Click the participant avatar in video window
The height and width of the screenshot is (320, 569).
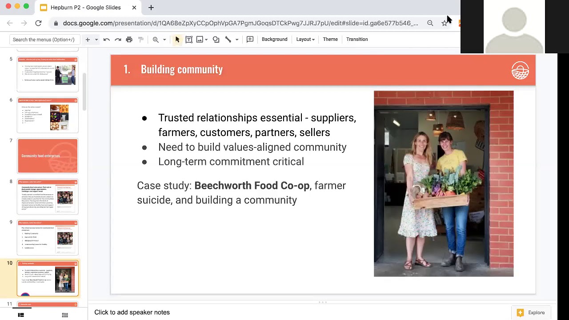pos(514,29)
